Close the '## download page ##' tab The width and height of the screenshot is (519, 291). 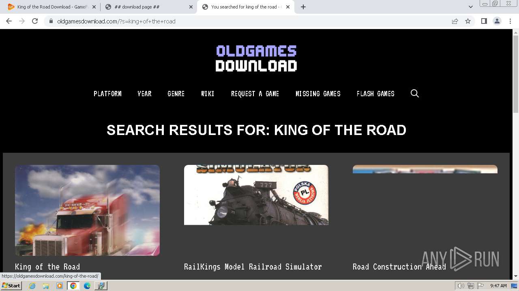pyautogui.click(x=191, y=7)
